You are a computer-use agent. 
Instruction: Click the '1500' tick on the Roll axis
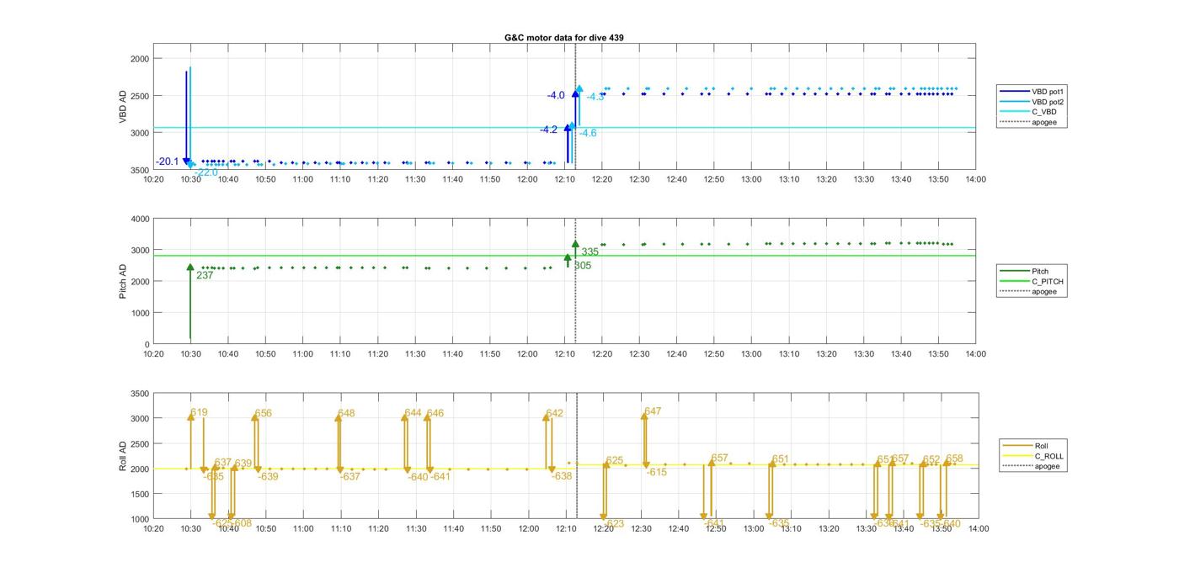pyautogui.click(x=140, y=494)
